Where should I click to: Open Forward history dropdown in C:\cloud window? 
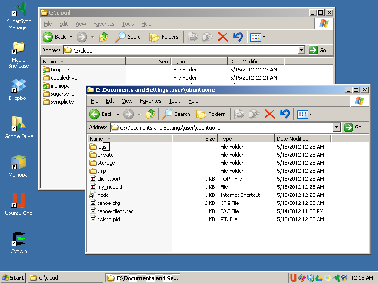coord(92,37)
